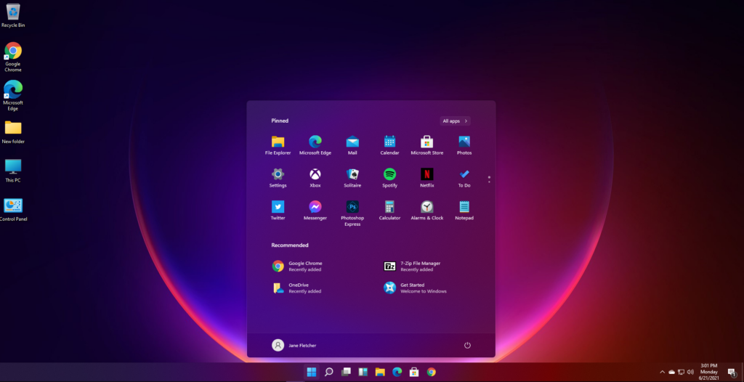The image size is (744, 382).
Task: Open the To Do app
Action: [x=464, y=179]
